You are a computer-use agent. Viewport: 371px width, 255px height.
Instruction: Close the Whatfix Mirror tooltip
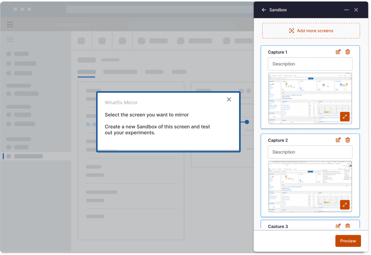[x=229, y=99]
